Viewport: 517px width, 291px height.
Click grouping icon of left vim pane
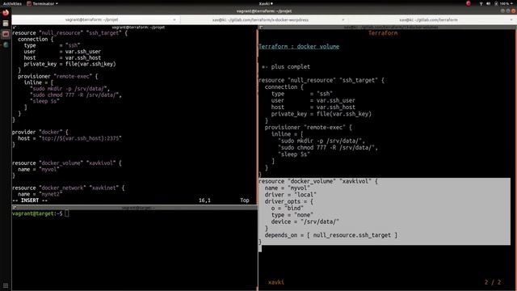(x=15, y=27)
